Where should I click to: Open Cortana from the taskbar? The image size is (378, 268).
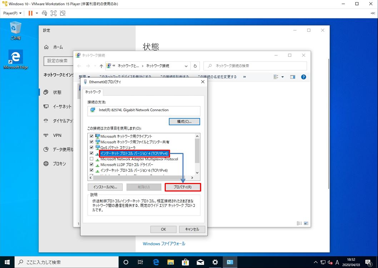click(126, 262)
